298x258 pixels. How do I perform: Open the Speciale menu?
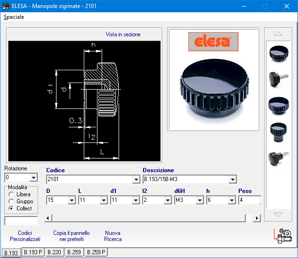[x=14, y=17]
